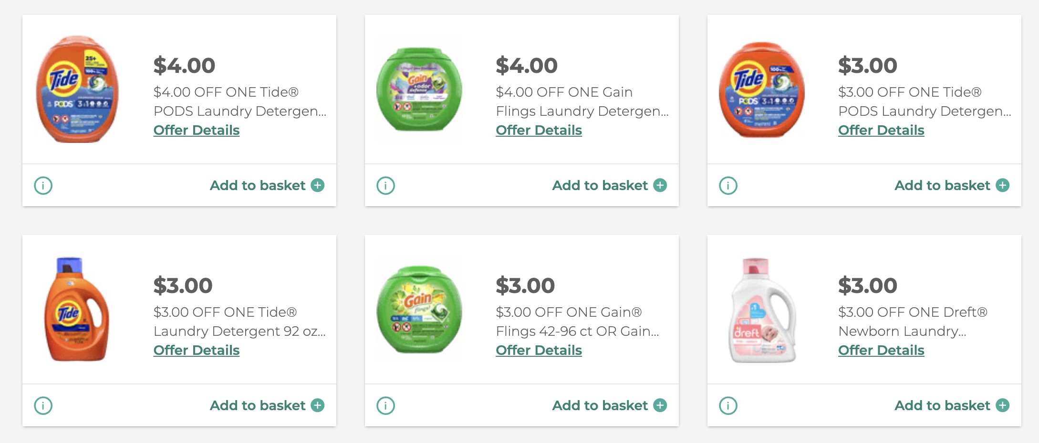Open Offer Details for Dreft Newborn Laundry

click(x=881, y=350)
